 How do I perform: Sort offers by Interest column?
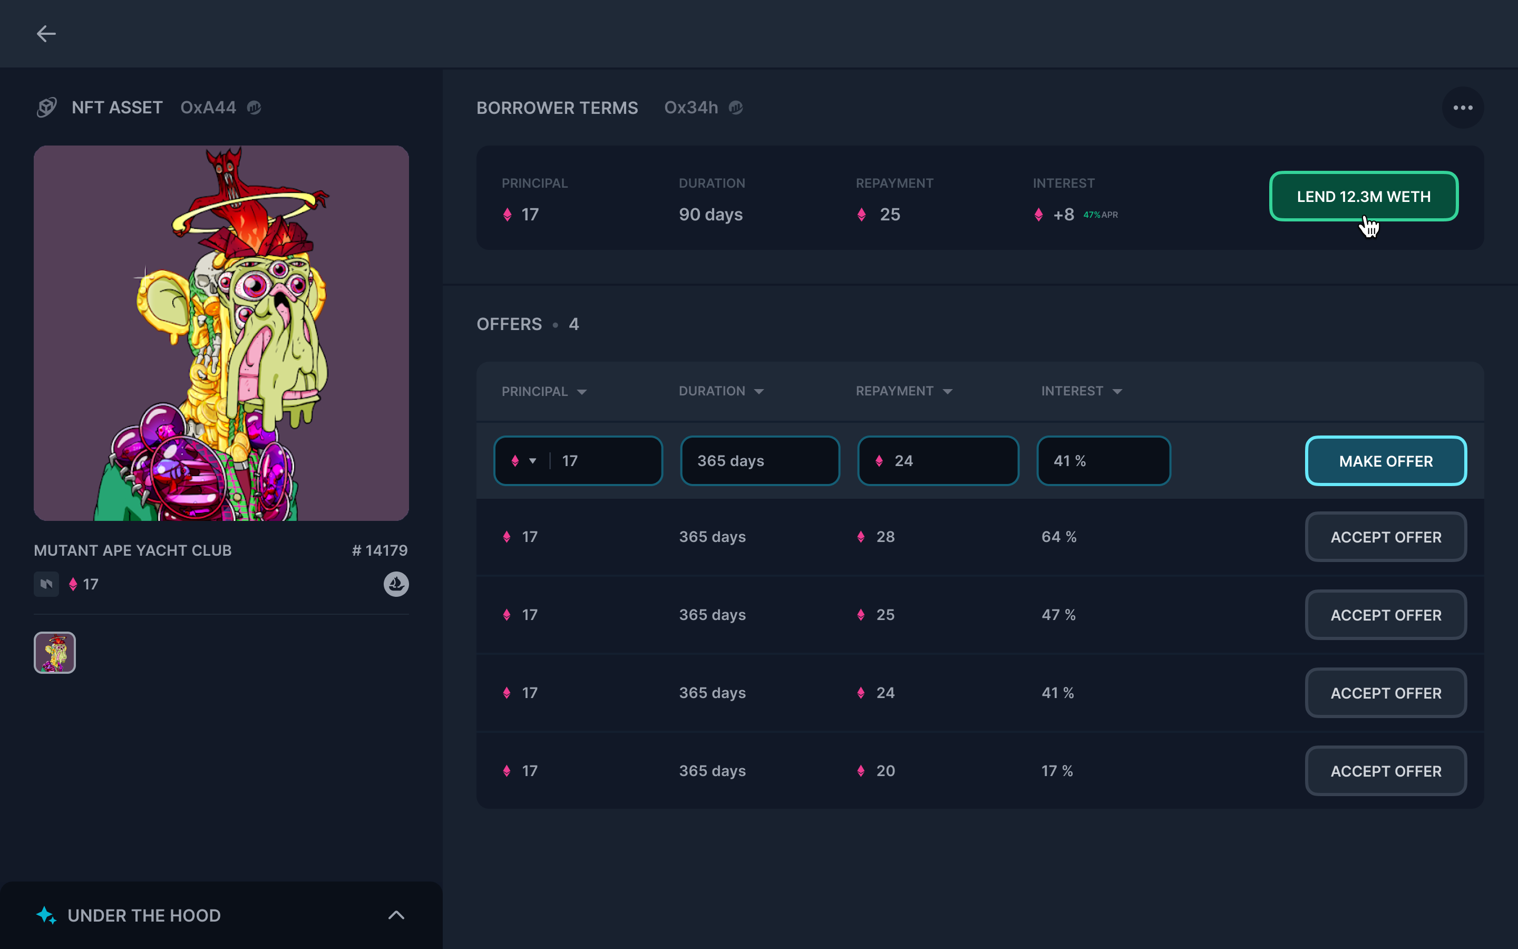point(1081,391)
